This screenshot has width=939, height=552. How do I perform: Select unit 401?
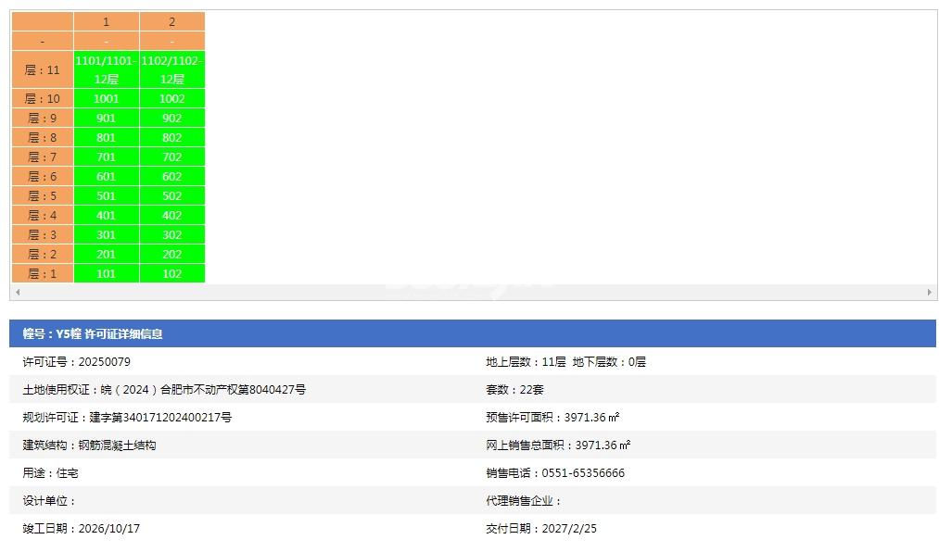click(x=106, y=215)
